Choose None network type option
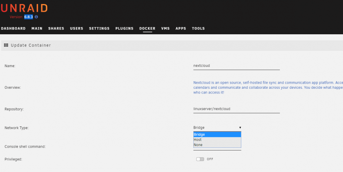Image resolution: width=343 pixels, height=172 pixels. tap(217, 145)
